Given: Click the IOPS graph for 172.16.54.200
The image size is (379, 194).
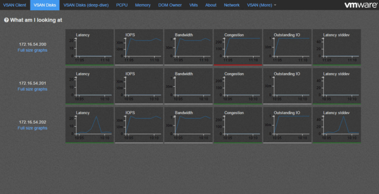Looking at the screenshot, I should [x=139, y=47].
